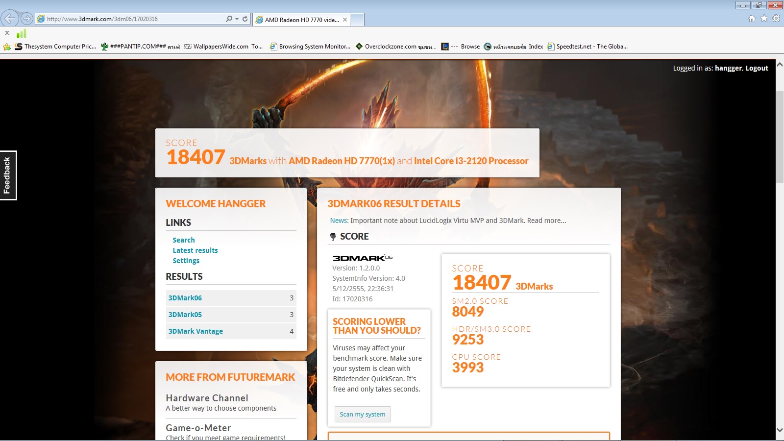Click the WELCOME HANGGER heading
The image size is (784, 441).
216,204
